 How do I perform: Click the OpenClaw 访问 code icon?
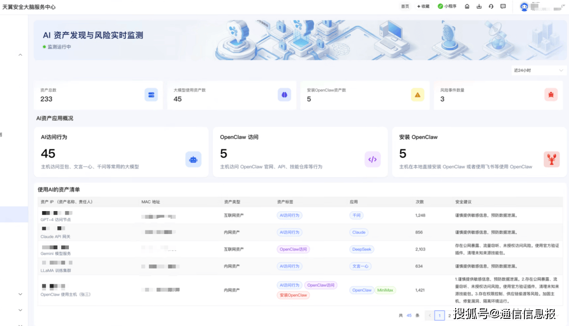(372, 159)
